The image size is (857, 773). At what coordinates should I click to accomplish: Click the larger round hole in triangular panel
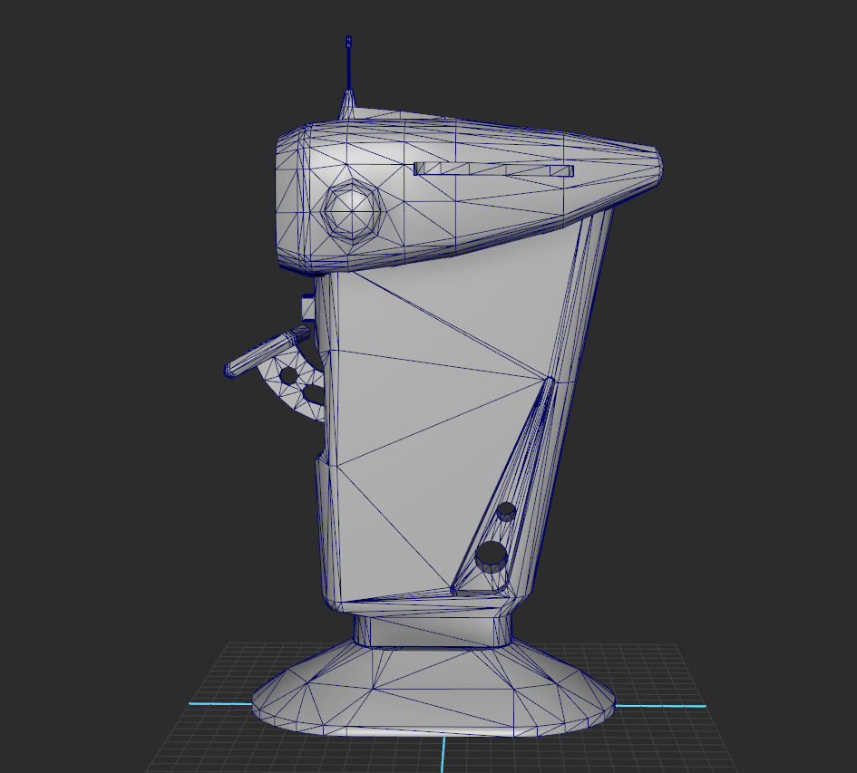coord(492,556)
